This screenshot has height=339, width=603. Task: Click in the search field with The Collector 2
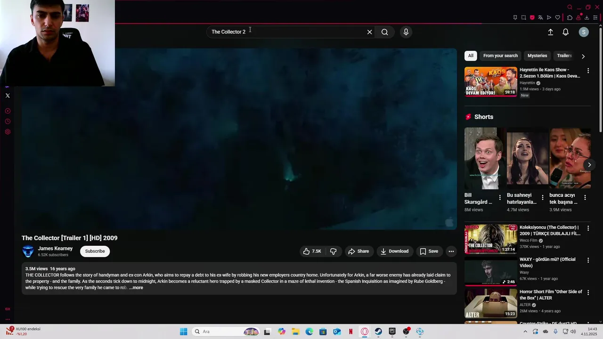coord(287,32)
